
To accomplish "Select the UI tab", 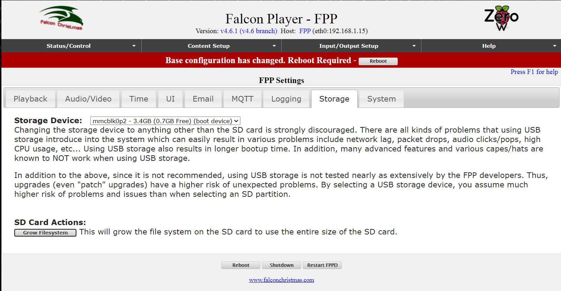I will [x=170, y=99].
